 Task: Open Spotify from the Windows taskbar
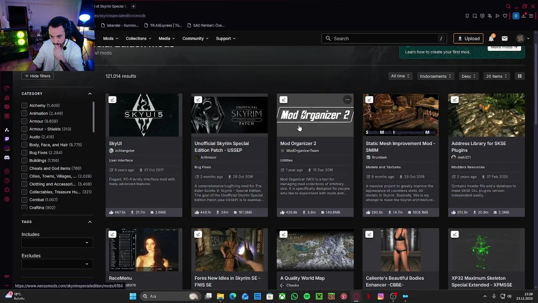(307, 297)
